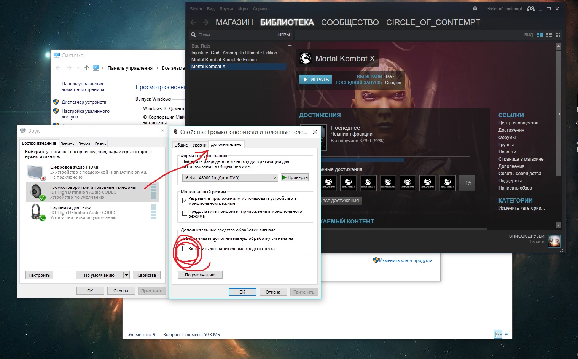
Task: Click Свойства button in Звук dialog
Action: pos(146,275)
